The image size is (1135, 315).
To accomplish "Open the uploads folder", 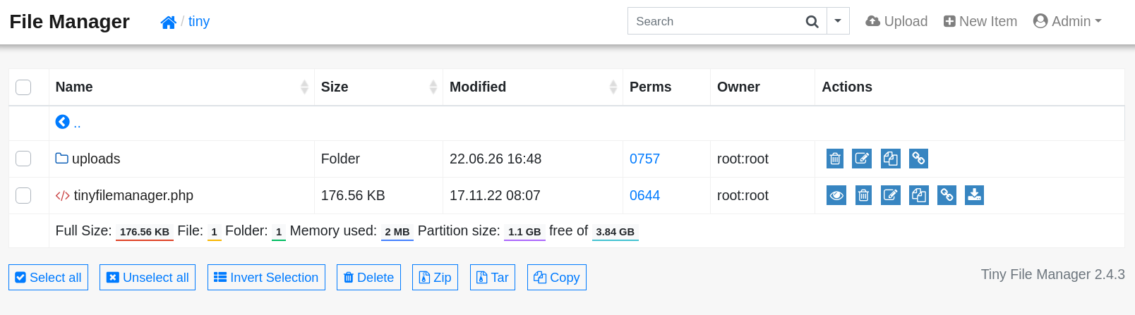I will point(88,159).
